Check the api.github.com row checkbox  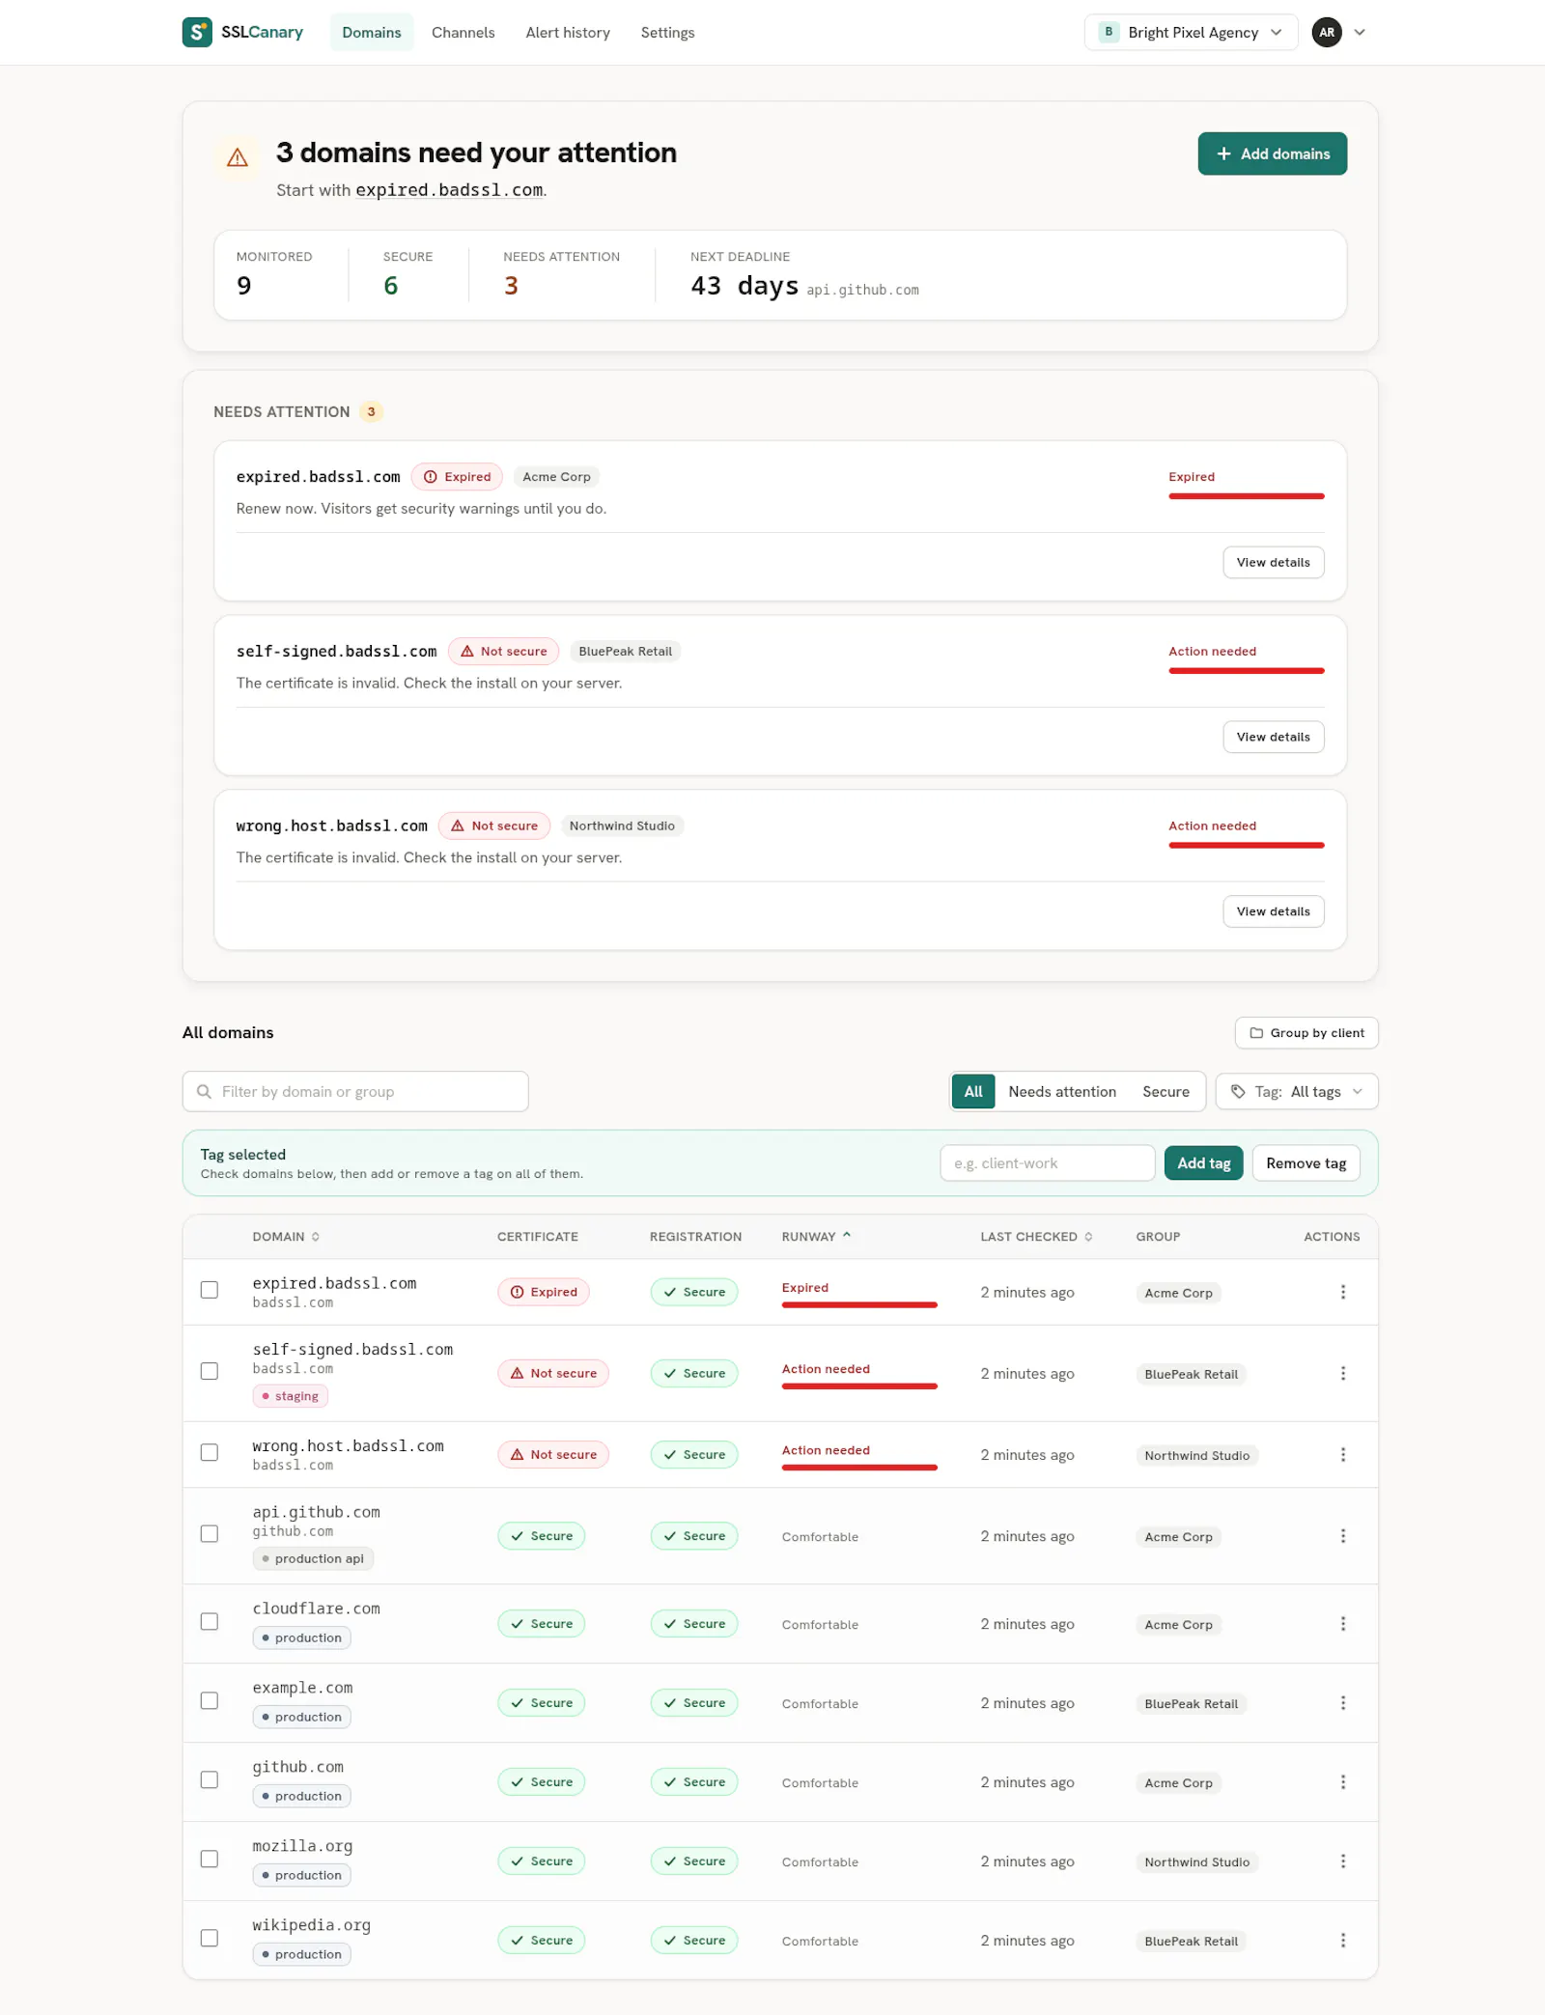point(210,1533)
